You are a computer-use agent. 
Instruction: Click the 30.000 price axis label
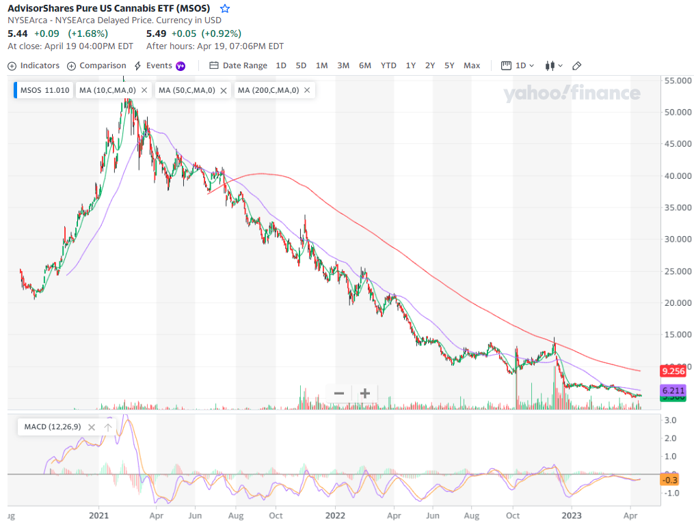point(678,239)
